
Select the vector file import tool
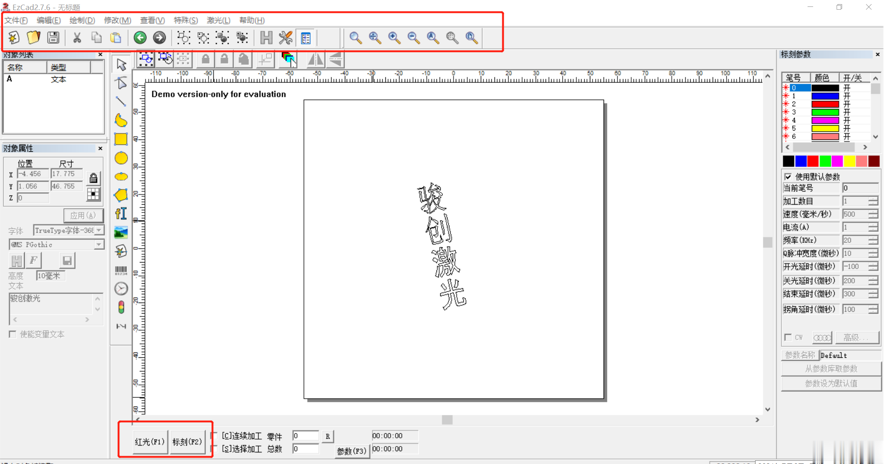click(x=121, y=251)
